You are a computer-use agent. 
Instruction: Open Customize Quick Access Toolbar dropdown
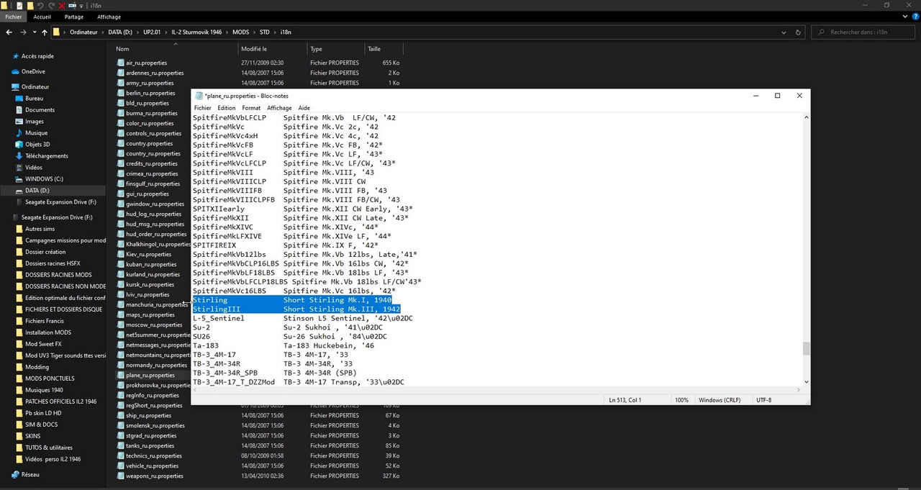[x=83, y=6]
